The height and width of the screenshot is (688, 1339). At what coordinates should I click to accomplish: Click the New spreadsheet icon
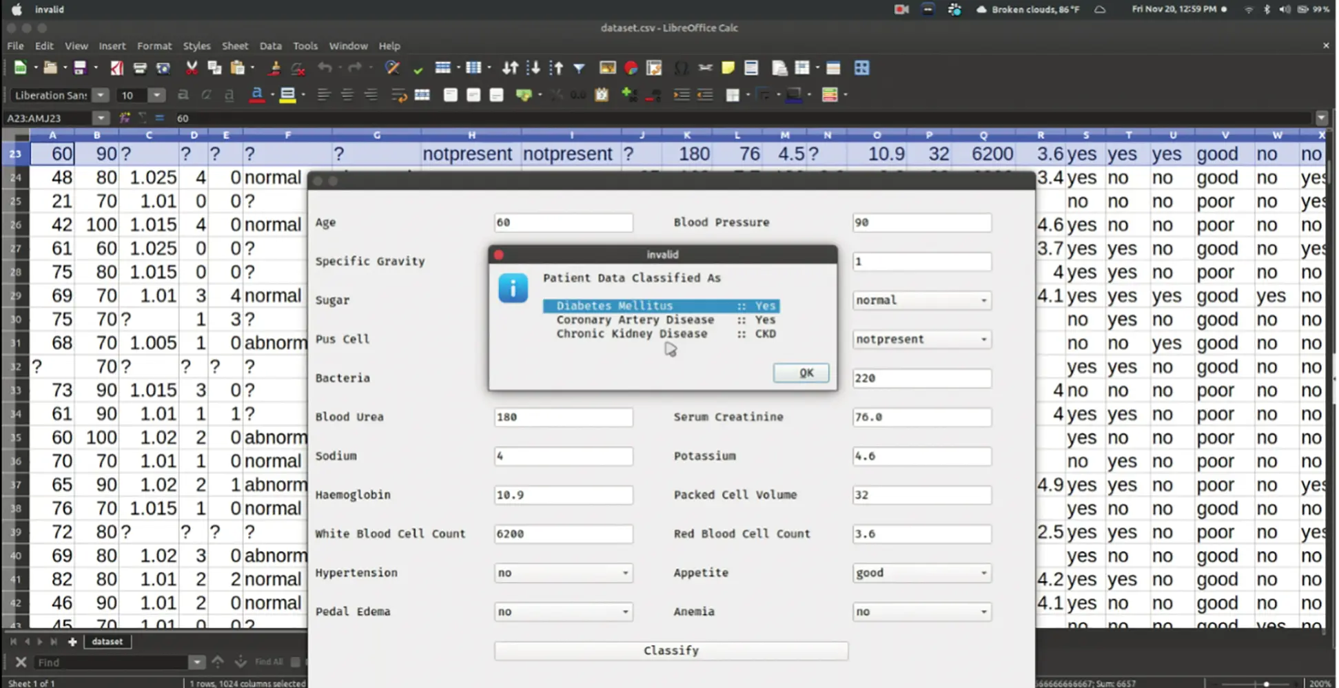[20, 68]
